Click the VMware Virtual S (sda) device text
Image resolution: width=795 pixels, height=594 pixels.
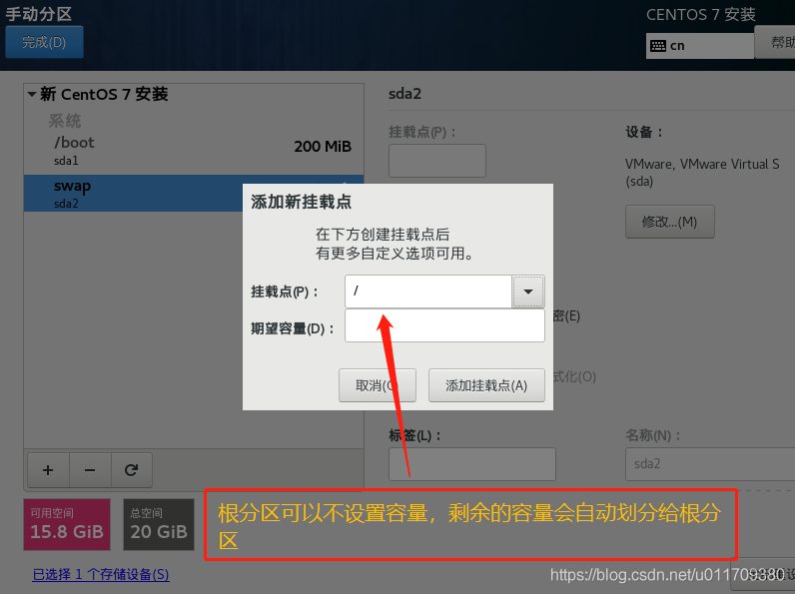click(702, 173)
